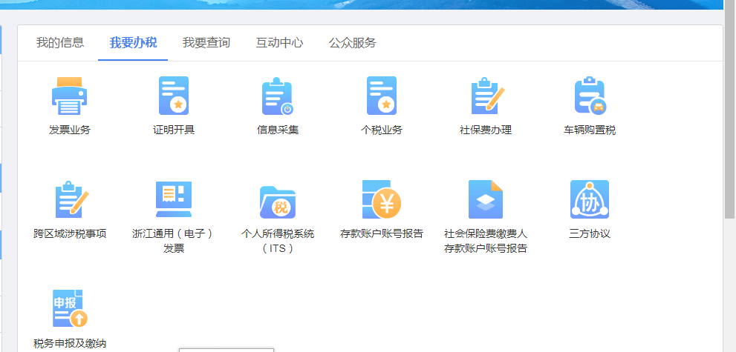Click the 存款账户账号报告 label

[x=382, y=233]
